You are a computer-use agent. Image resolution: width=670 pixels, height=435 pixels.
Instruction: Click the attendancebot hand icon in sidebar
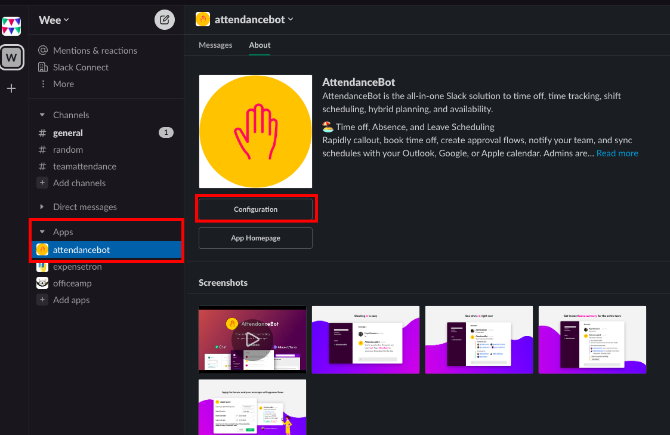click(42, 249)
